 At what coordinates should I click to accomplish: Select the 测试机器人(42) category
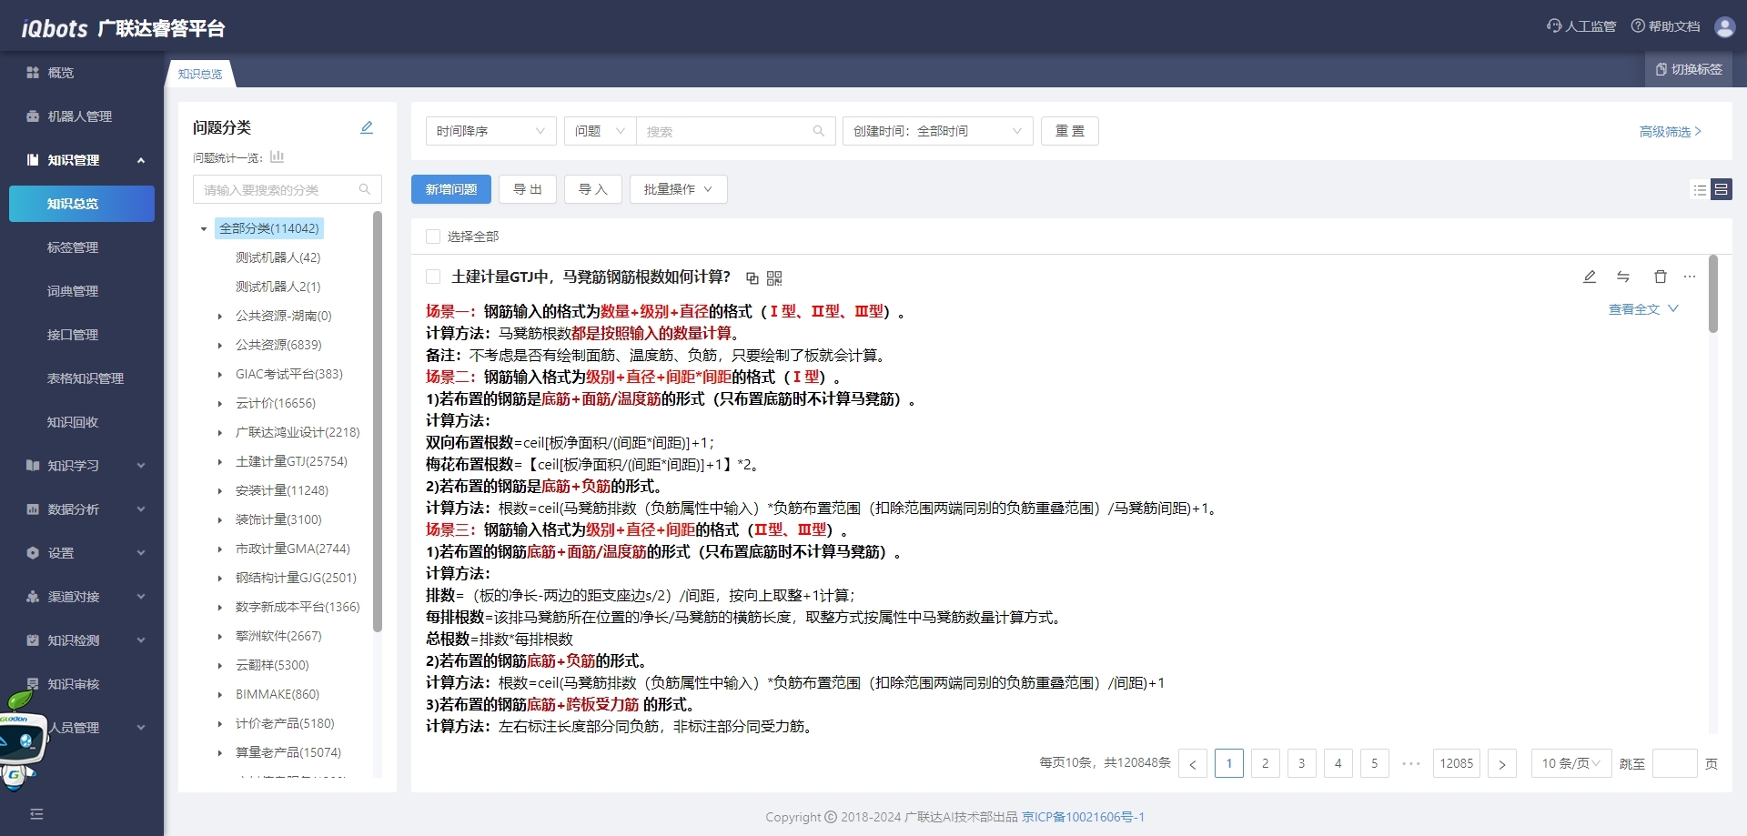pos(278,258)
